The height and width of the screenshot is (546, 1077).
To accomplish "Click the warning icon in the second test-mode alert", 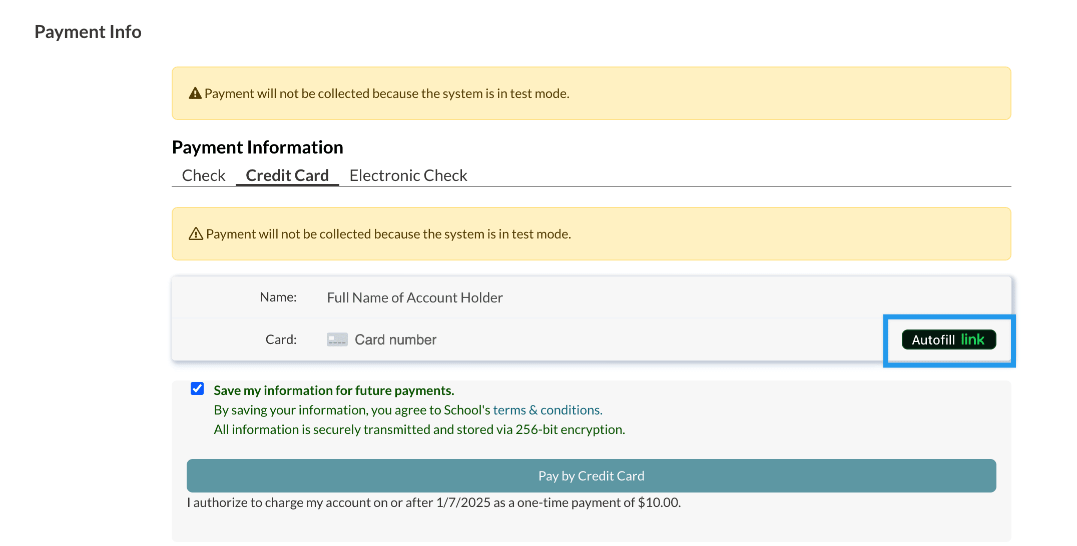I will click(x=195, y=233).
